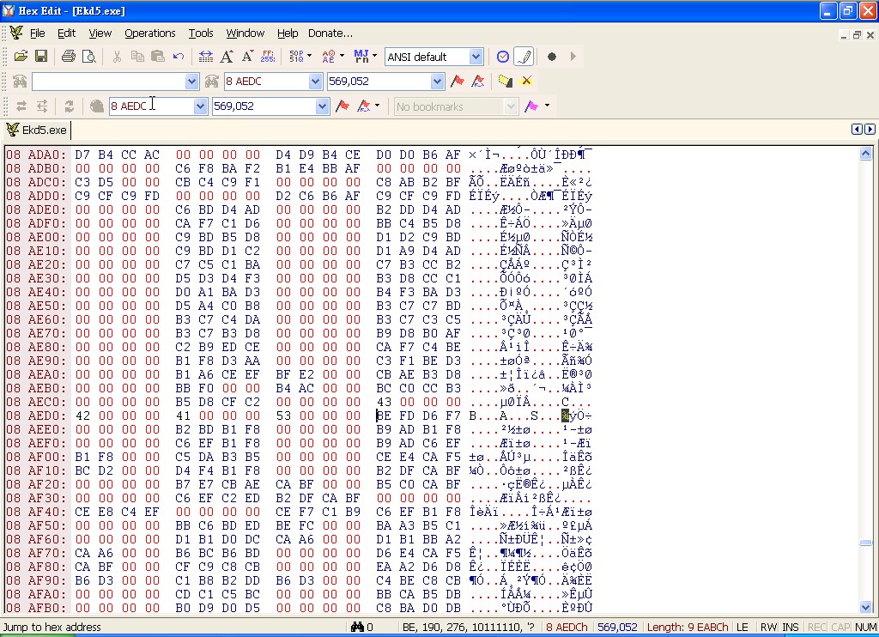Click the yellow X clear highlights icon
Viewport: 879px width, 637px height.
526,82
